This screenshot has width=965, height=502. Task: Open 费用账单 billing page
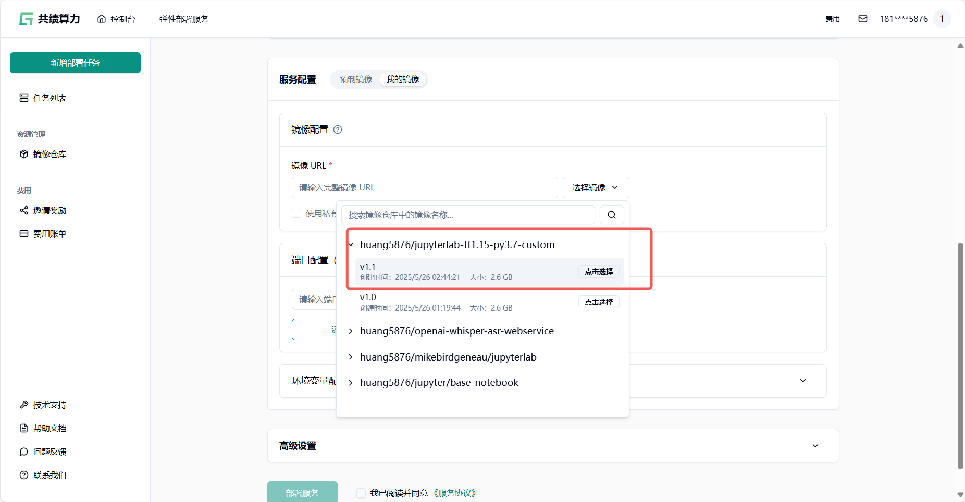pyautogui.click(x=50, y=234)
